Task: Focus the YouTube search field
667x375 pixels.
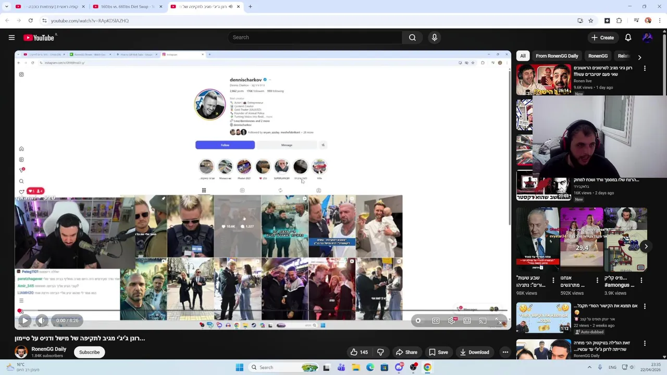Action: [x=315, y=37]
